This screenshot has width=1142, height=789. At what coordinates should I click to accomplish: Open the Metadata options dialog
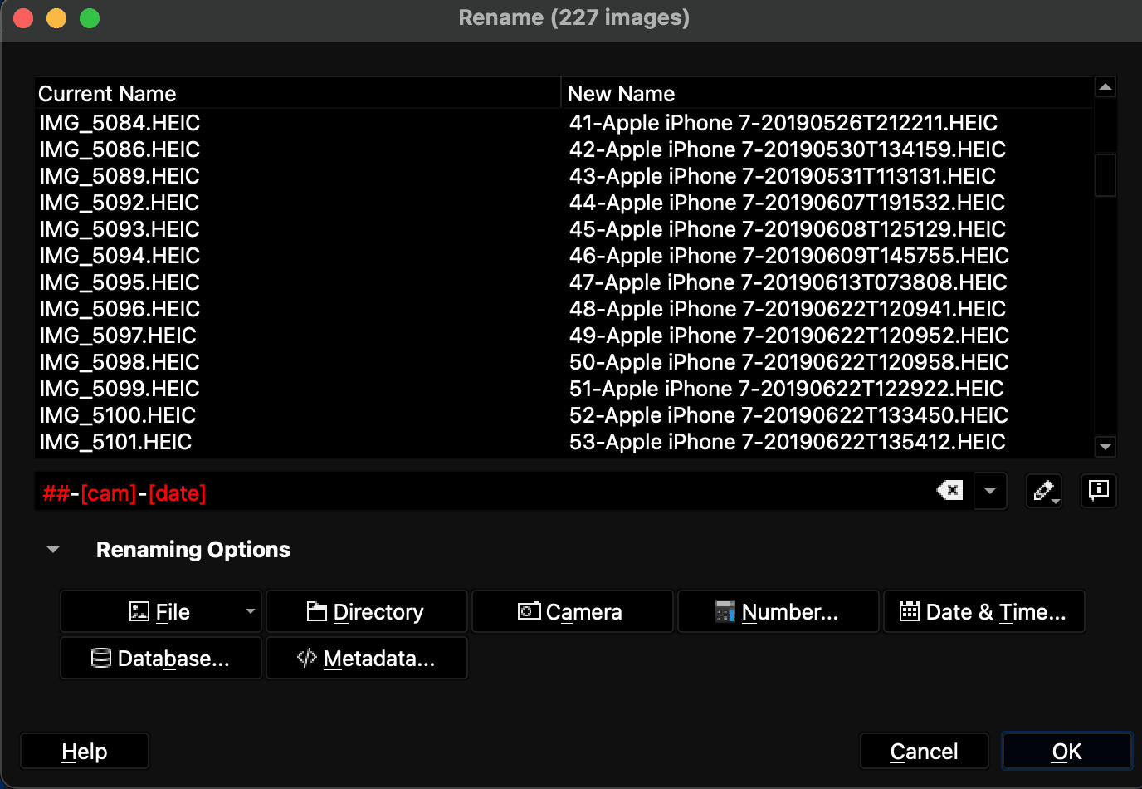[366, 658]
